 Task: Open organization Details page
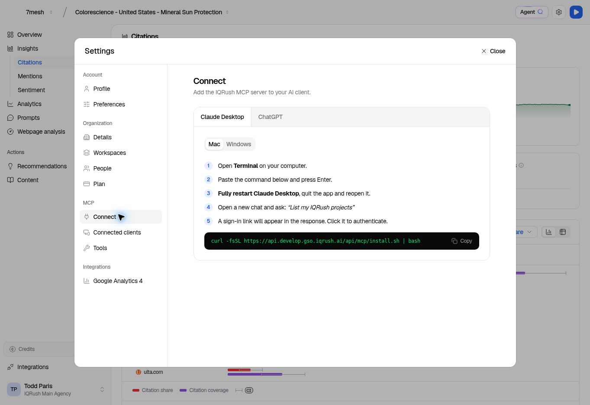click(120, 137)
